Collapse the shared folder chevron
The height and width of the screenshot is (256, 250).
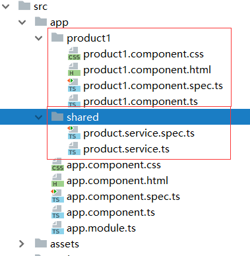[x=39, y=117]
